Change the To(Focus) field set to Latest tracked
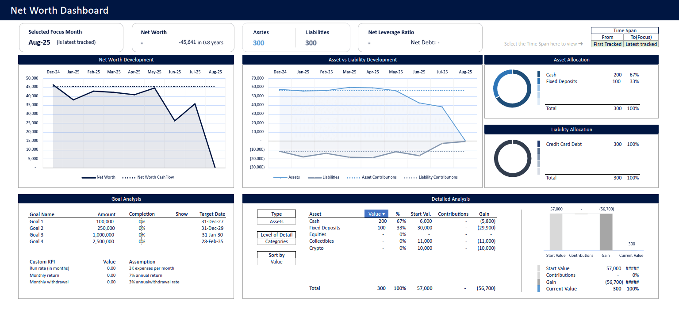The image size is (679, 317). [x=641, y=44]
